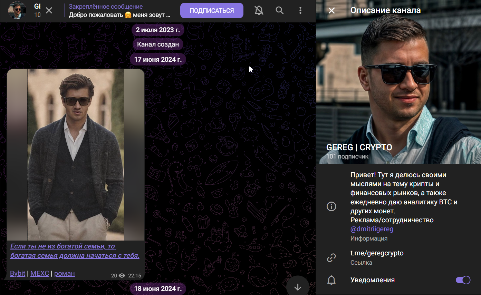Mute channel via crossed bell icon
This screenshot has height=295, width=481.
click(x=259, y=10)
